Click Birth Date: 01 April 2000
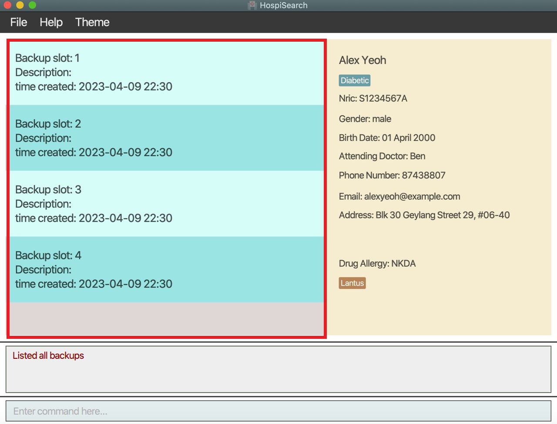Viewport: 557px width, 424px height. [x=387, y=138]
